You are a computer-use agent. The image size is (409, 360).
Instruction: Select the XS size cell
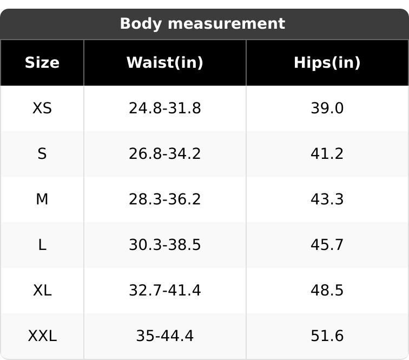42,108
